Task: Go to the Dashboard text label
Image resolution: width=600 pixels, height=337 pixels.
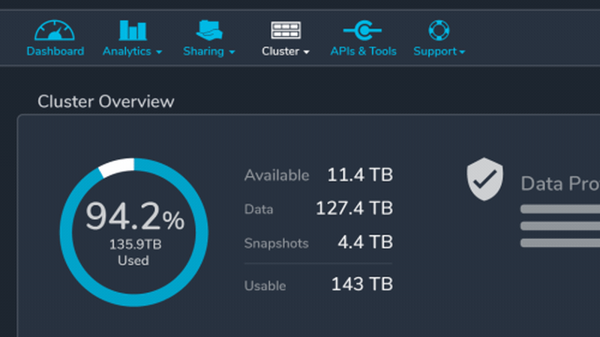Action: coord(55,52)
